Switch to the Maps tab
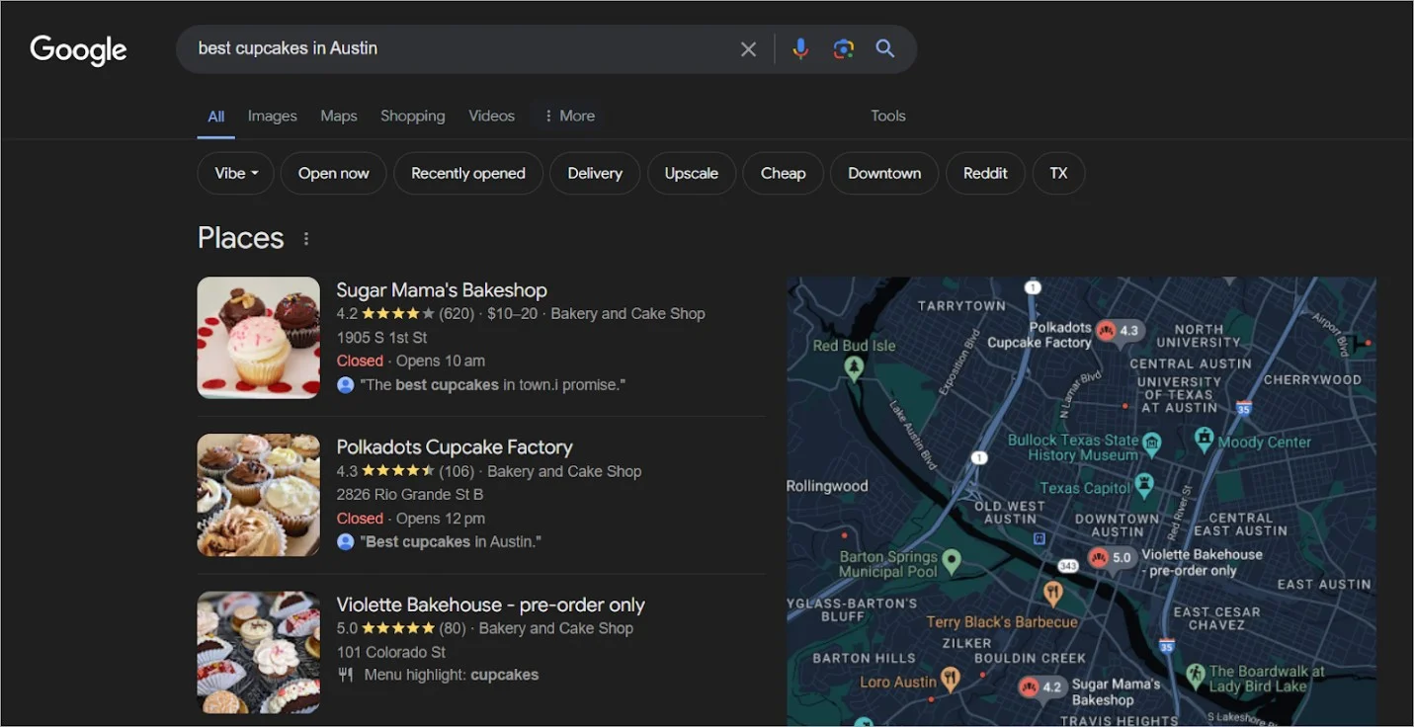1414x727 pixels. tap(339, 116)
